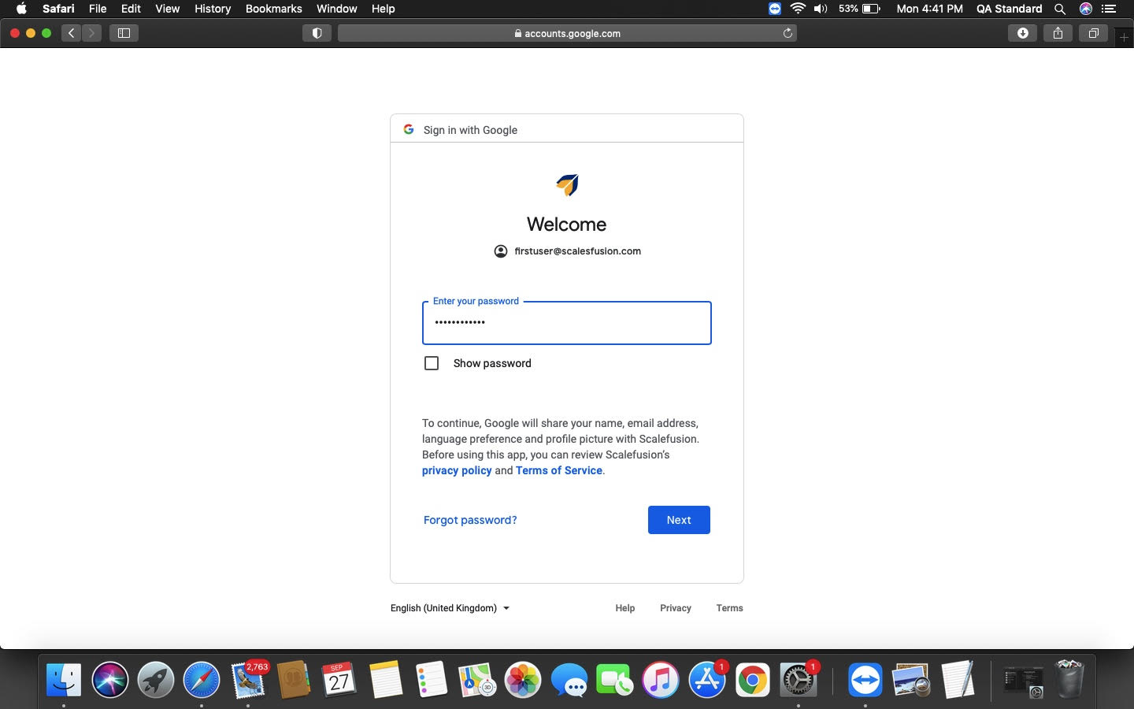The width and height of the screenshot is (1134, 709).
Task: Click the Next button
Action: [679, 520]
